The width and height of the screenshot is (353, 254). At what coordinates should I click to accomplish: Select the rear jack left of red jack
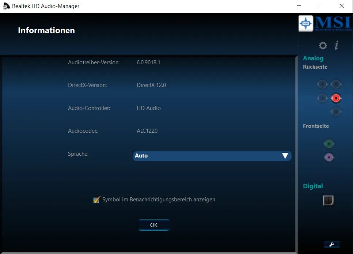(322, 98)
